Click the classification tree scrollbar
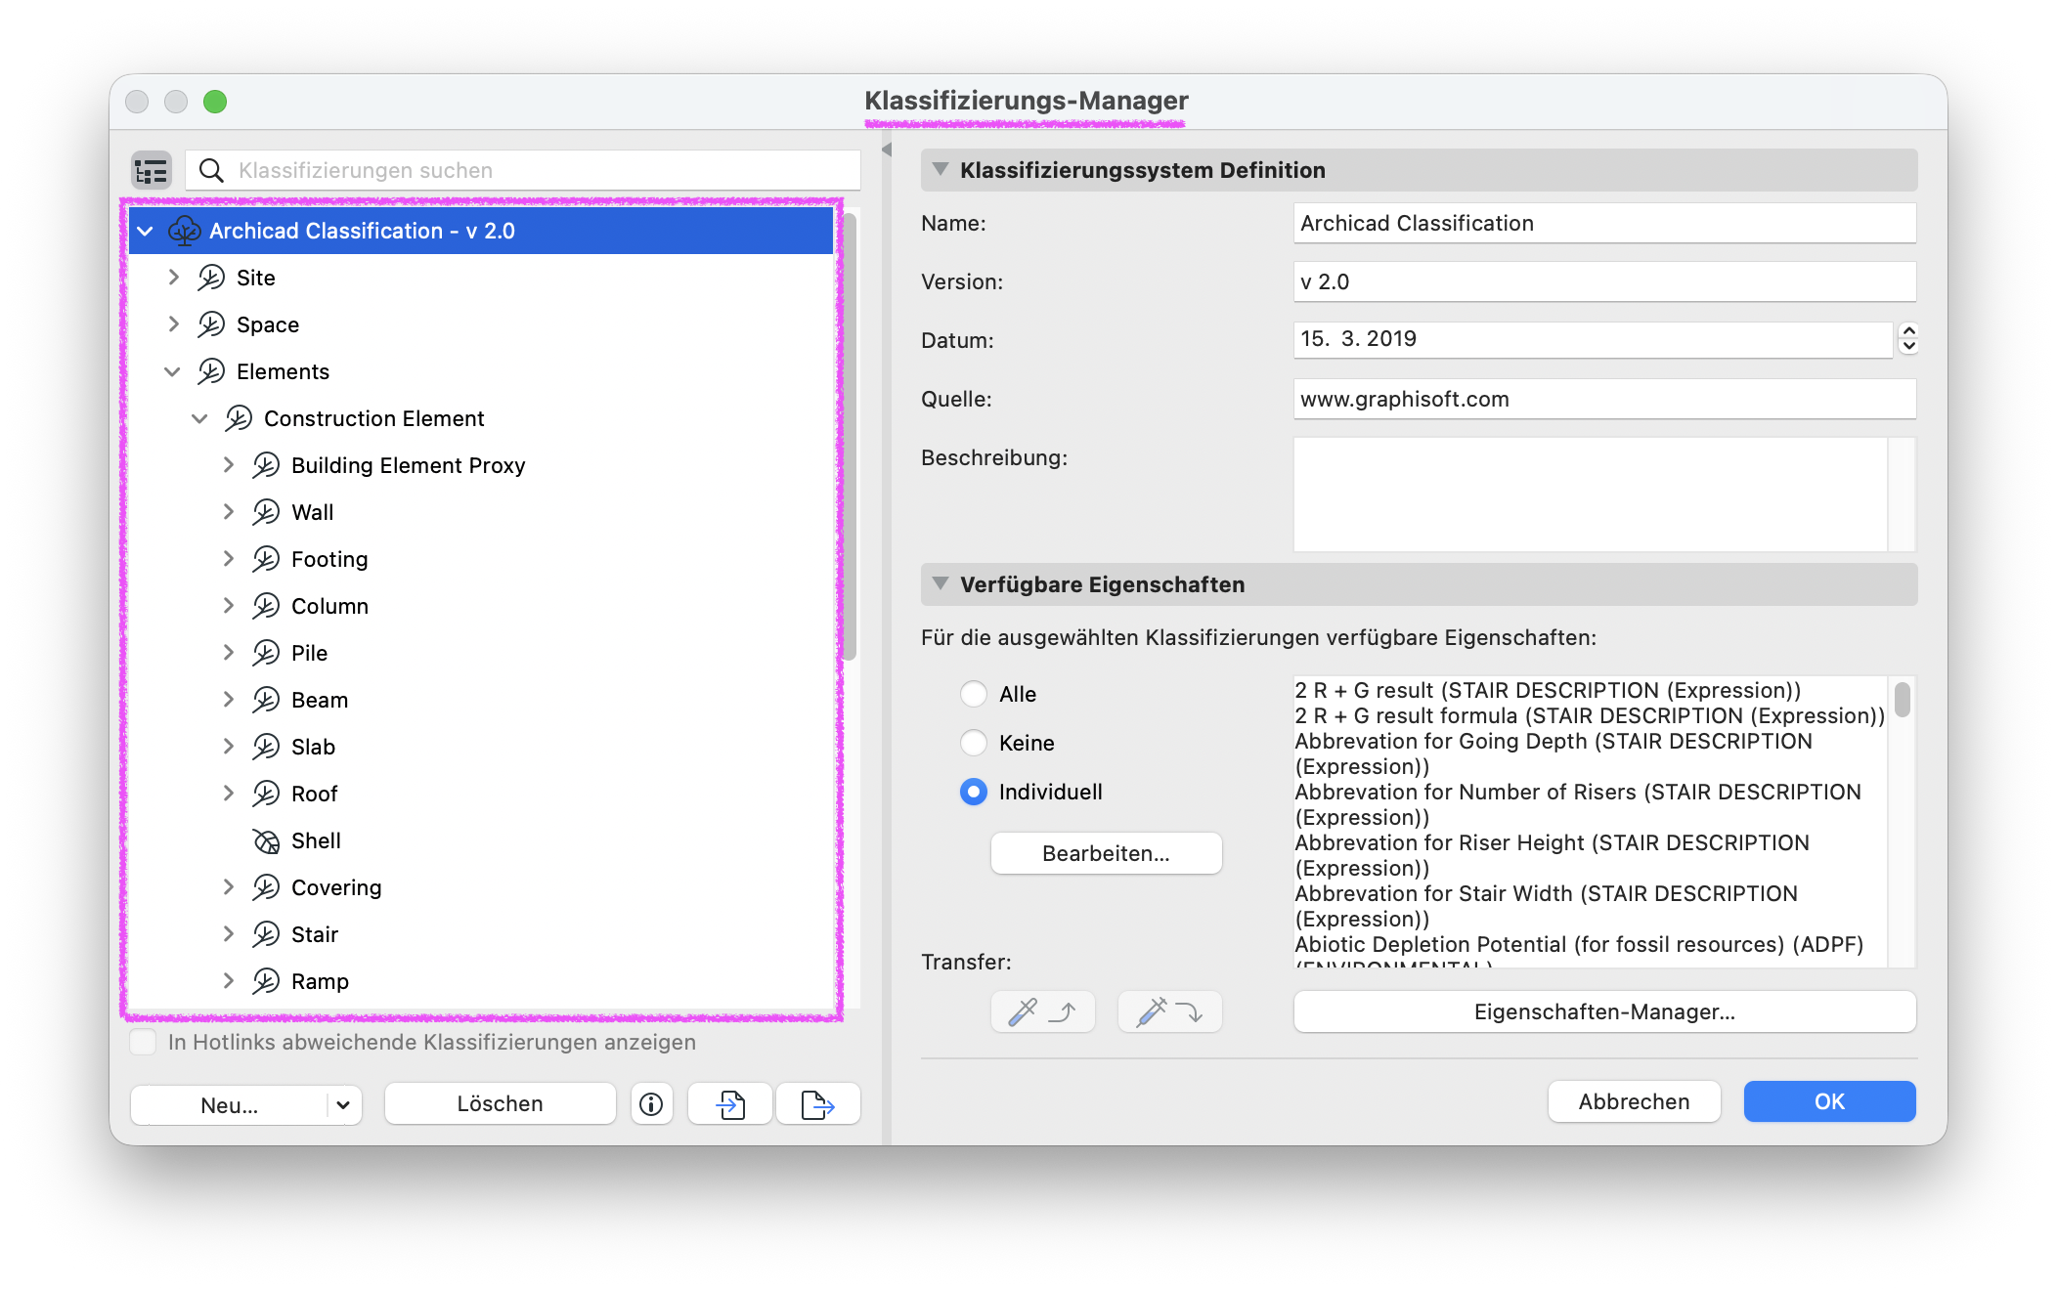 coord(851,436)
